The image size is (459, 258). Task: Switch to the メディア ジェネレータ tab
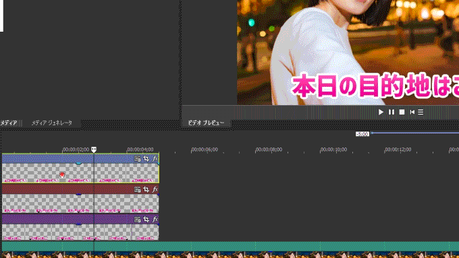click(52, 123)
